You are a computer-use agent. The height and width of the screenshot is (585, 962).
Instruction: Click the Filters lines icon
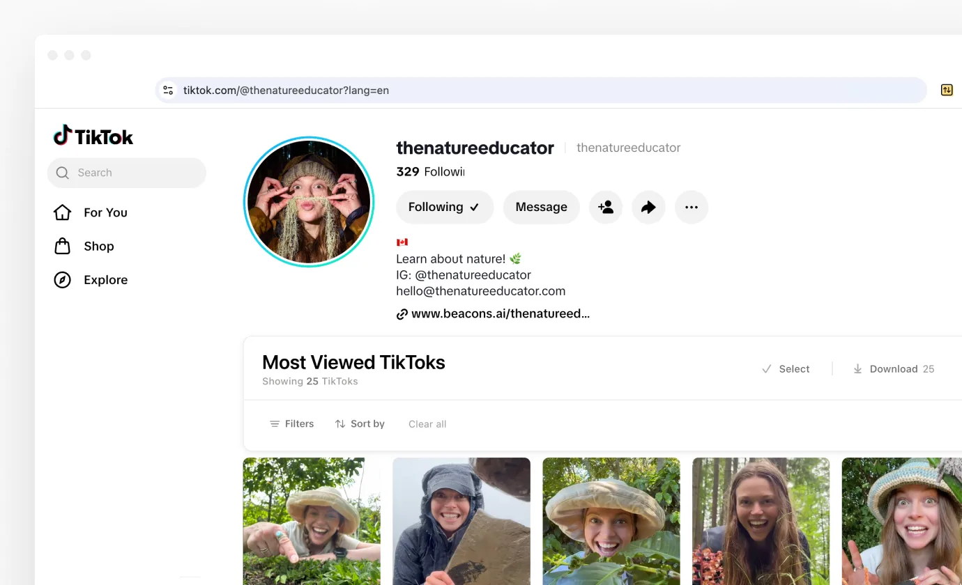coord(275,423)
